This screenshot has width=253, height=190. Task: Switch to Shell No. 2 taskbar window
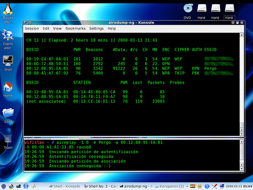point(101,186)
